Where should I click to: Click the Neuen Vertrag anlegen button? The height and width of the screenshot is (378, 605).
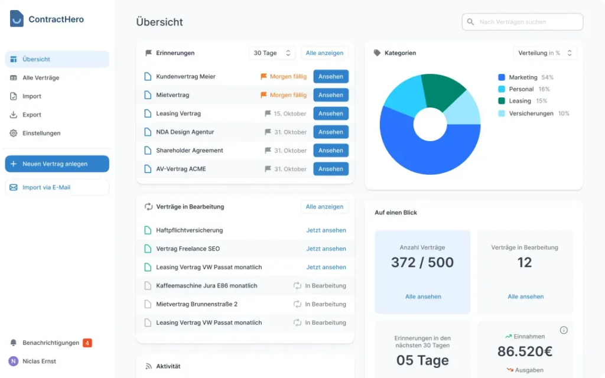[x=57, y=164]
